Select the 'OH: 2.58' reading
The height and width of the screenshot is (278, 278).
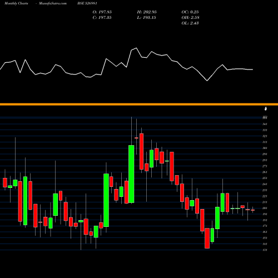pyautogui.click(x=190, y=18)
